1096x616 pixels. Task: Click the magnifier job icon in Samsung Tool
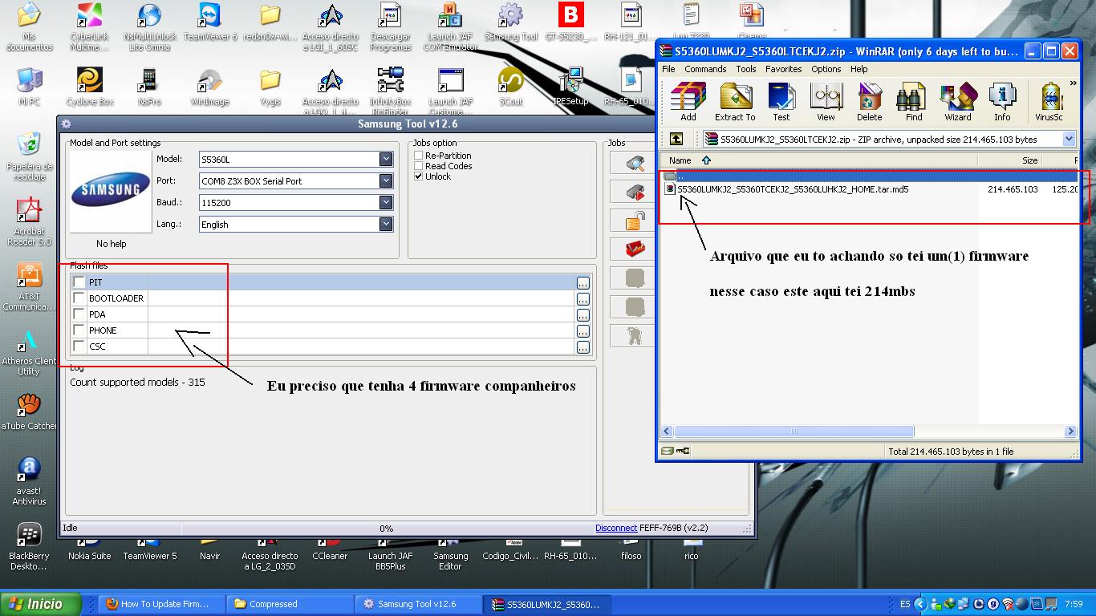635,164
